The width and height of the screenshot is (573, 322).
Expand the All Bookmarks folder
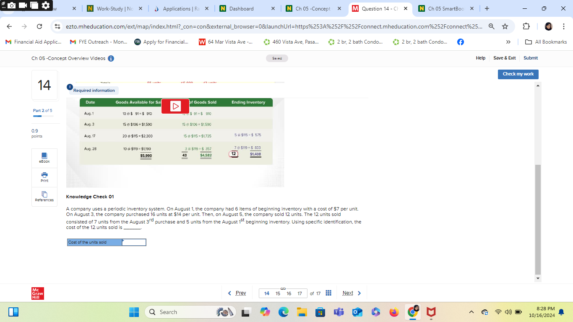click(546, 42)
